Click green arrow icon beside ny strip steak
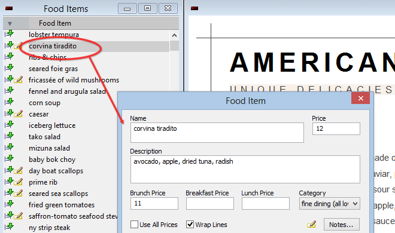The width and height of the screenshot is (395, 233). (x=9, y=226)
